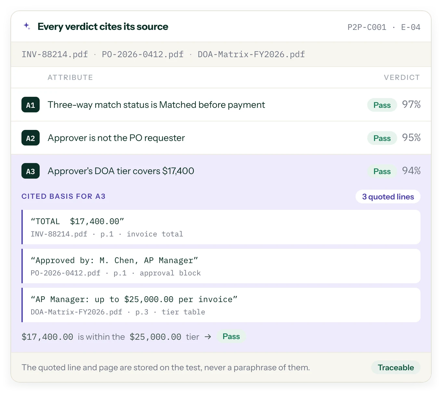The height and width of the screenshot is (393, 442).
Task: Click the Pass badge for approver not requester row
Action: 382,138
